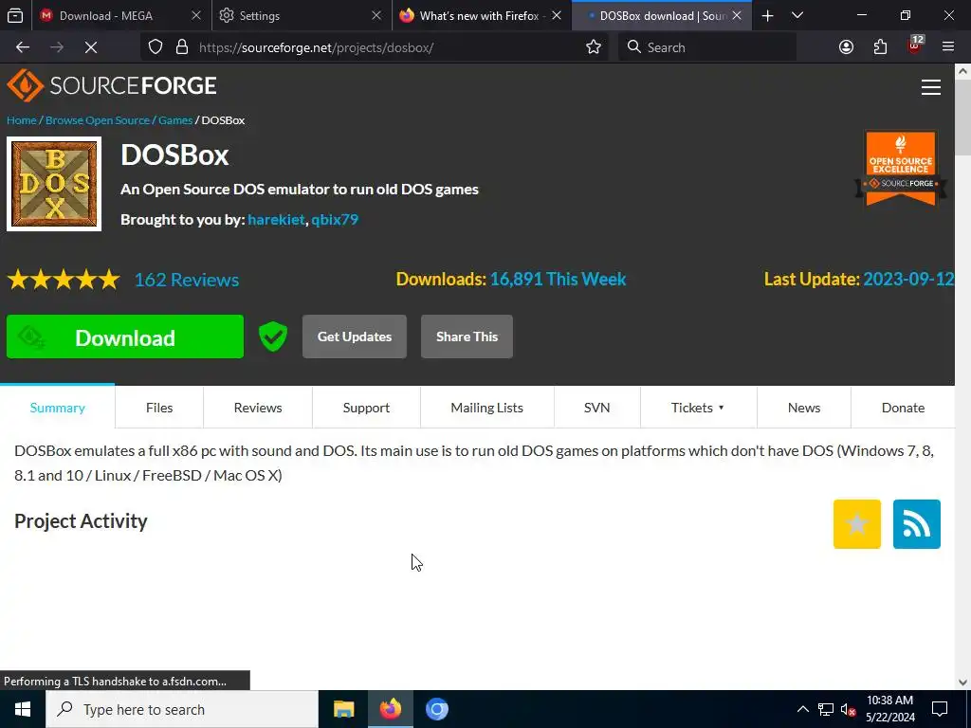Viewport: 971px width, 728px height.
Task: Select the Reviews tab
Action: pos(258,408)
